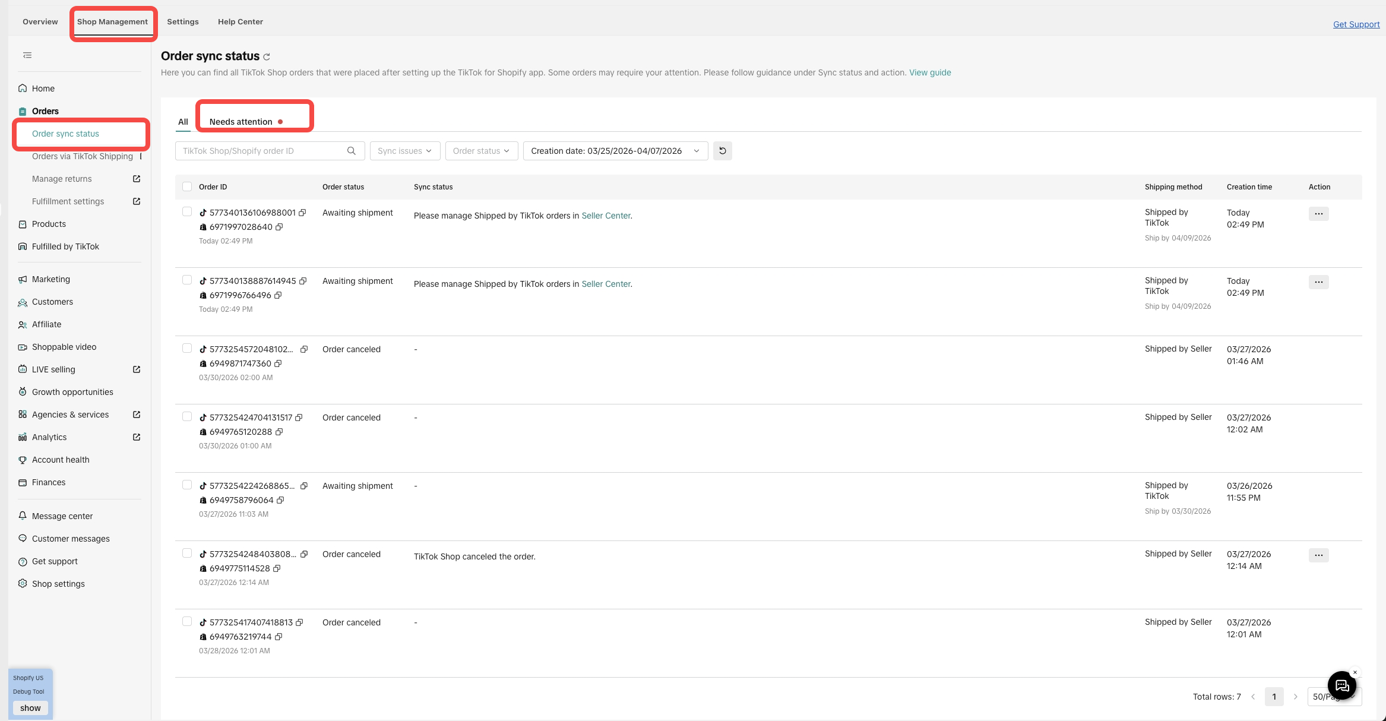
Task: Click Seller Center link for order 577340136106988001
Action: click(x=606, y=216)
